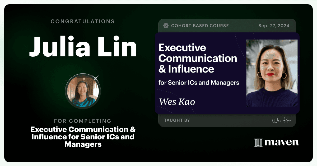The height and width of the screenshot is (166, 317).
Task: Click the "maven" wordmark text
Action: point(282,143)
